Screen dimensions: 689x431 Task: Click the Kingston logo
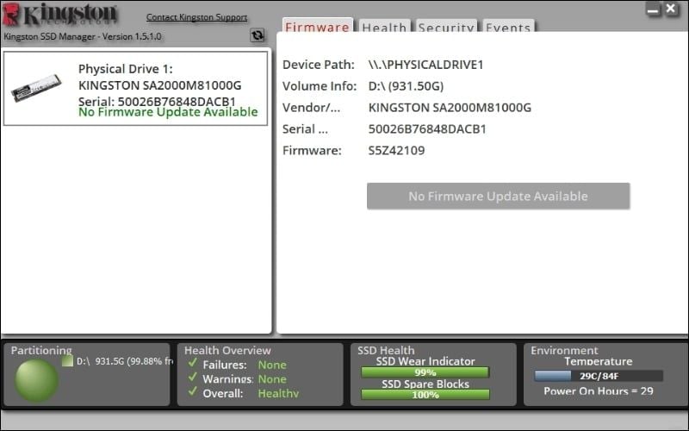60,14
